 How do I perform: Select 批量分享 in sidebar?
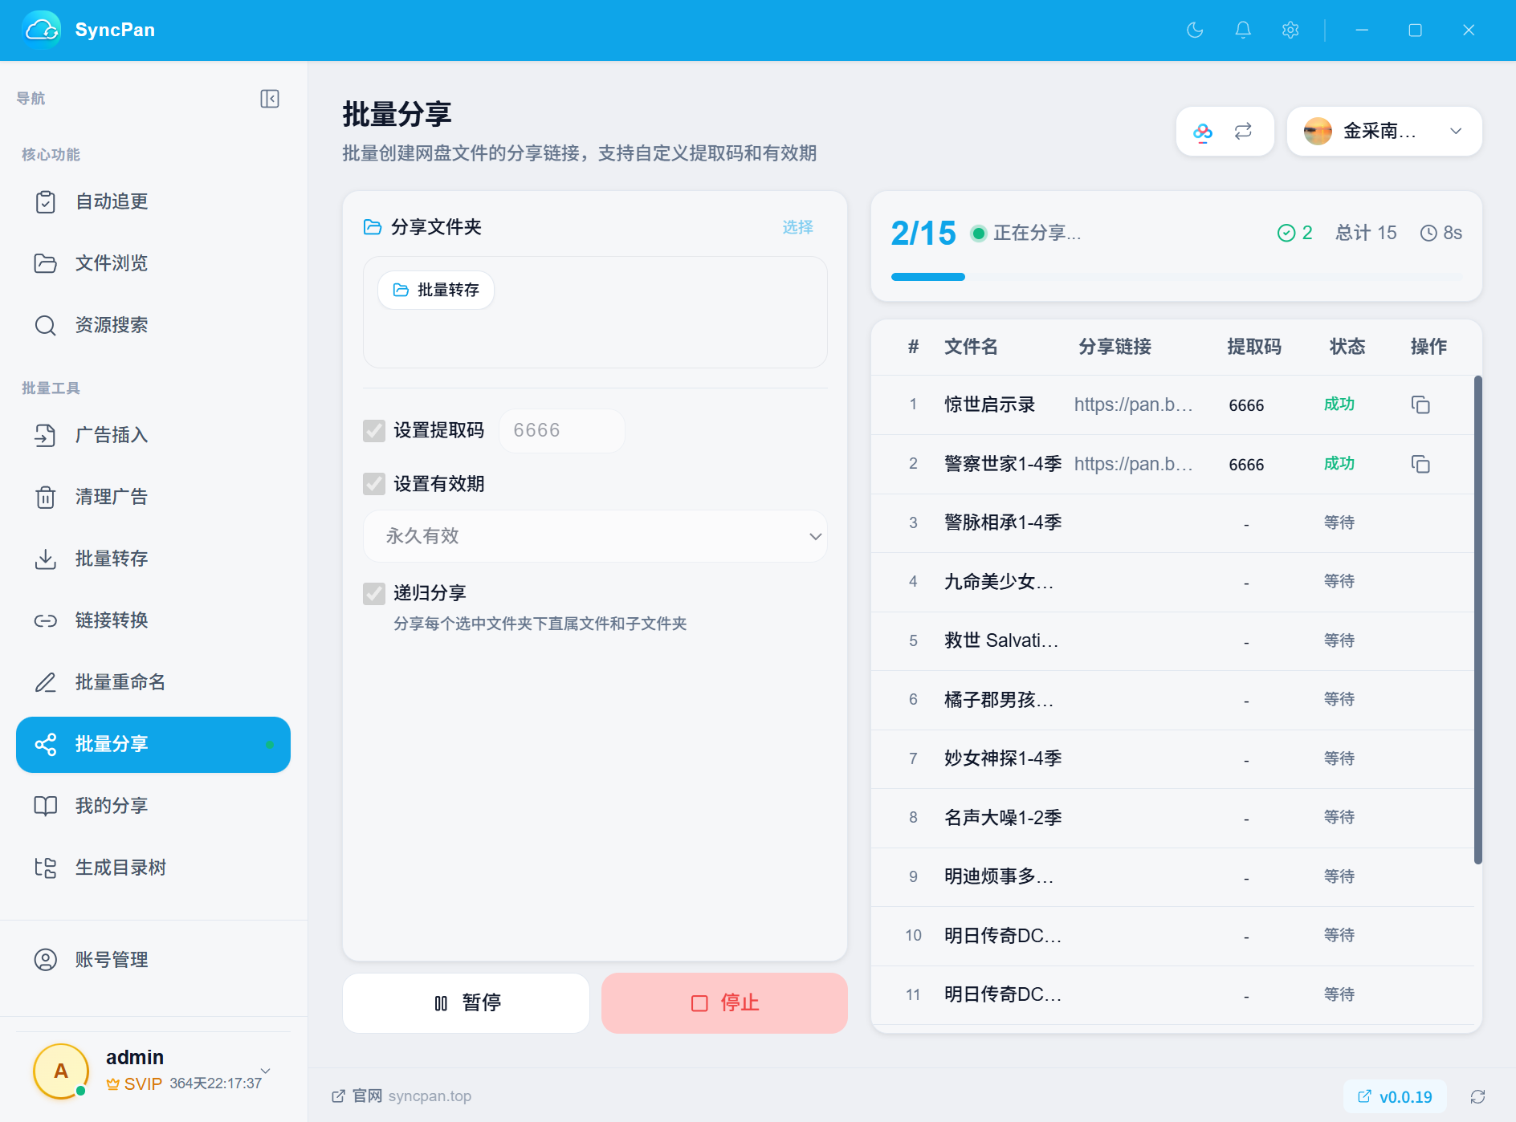[153, 745]
